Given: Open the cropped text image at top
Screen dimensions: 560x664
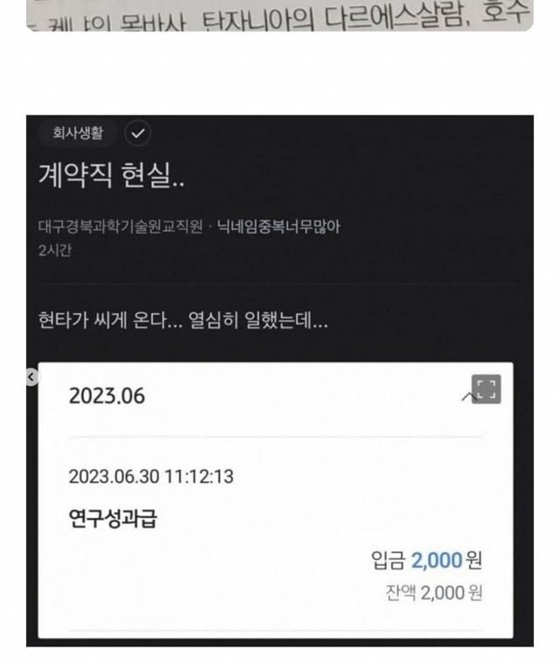Looking at the screenshot, I should point(280,15).
